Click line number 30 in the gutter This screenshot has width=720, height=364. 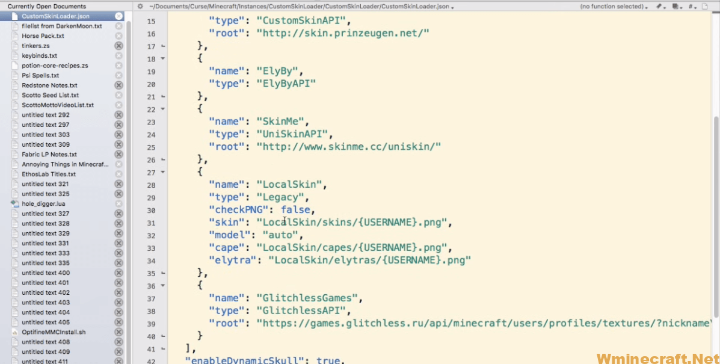click(150, 209)
